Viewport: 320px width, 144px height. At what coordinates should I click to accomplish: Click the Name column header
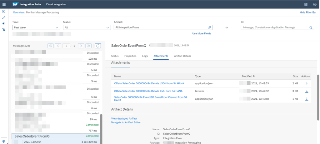(117, 76)
